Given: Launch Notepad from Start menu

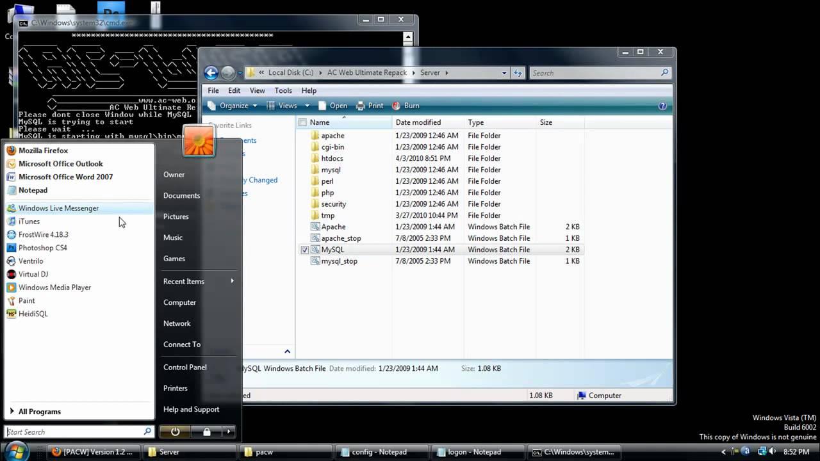Looking at the screenshot, I should click(x=79, y=190).
